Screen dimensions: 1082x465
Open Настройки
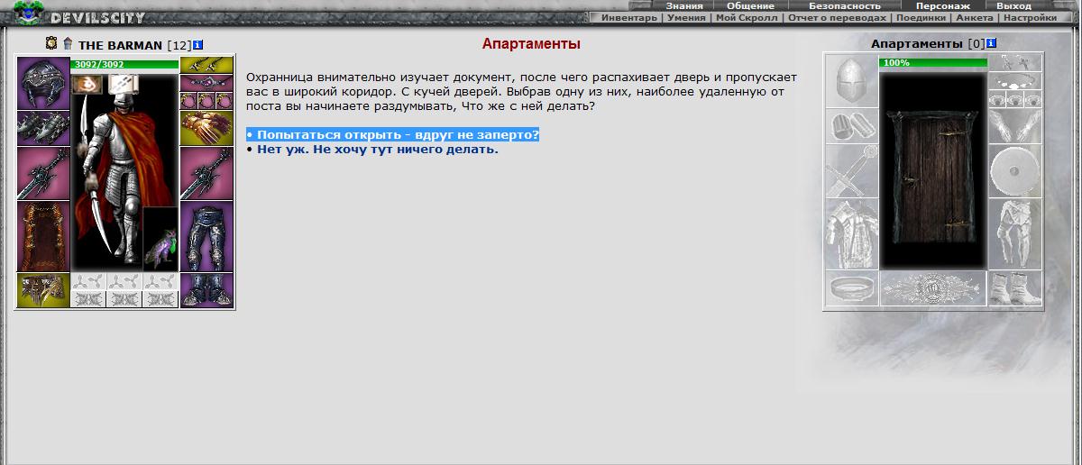(x=1030, y=17)
